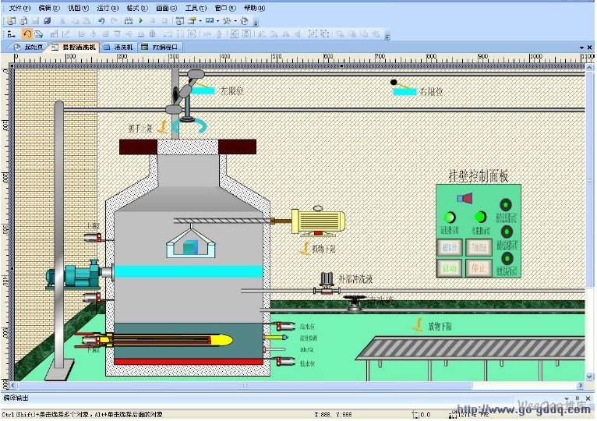The height and width of the screenshot is (421, 597).
Task: Open the 文件 (File) menu
Action: (x=19, y=8)
